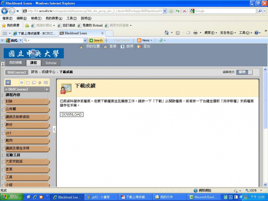
Task: Expand options chevron for 討論 menu item
Action: click(x=47, y=101)
